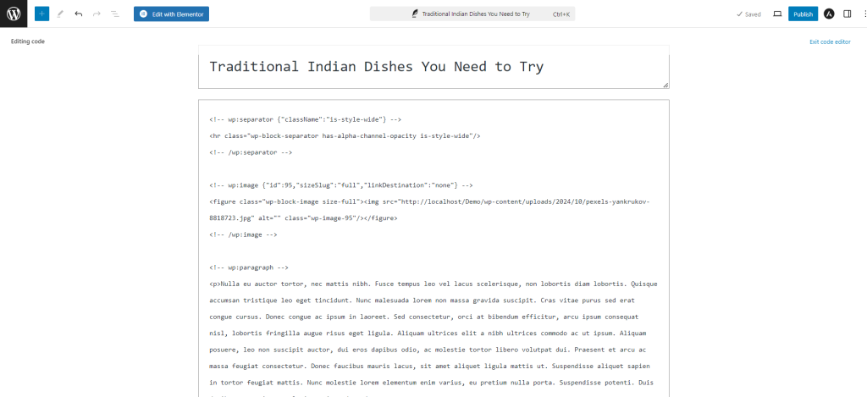The width and height of the screenshot is (867, 397).
Task: Click the WordPress logo icon
Action: [14, 14]
